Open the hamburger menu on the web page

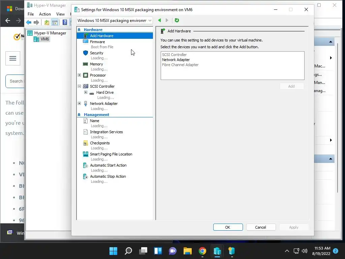pyautogui.click(x=13, y=58)
